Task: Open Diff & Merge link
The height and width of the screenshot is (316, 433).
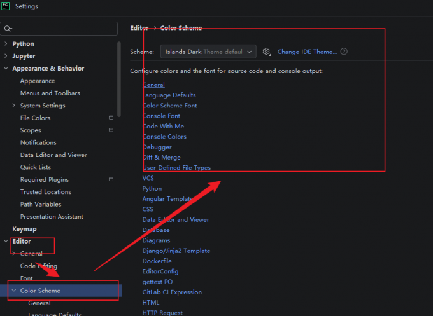Action: point(162,158)
